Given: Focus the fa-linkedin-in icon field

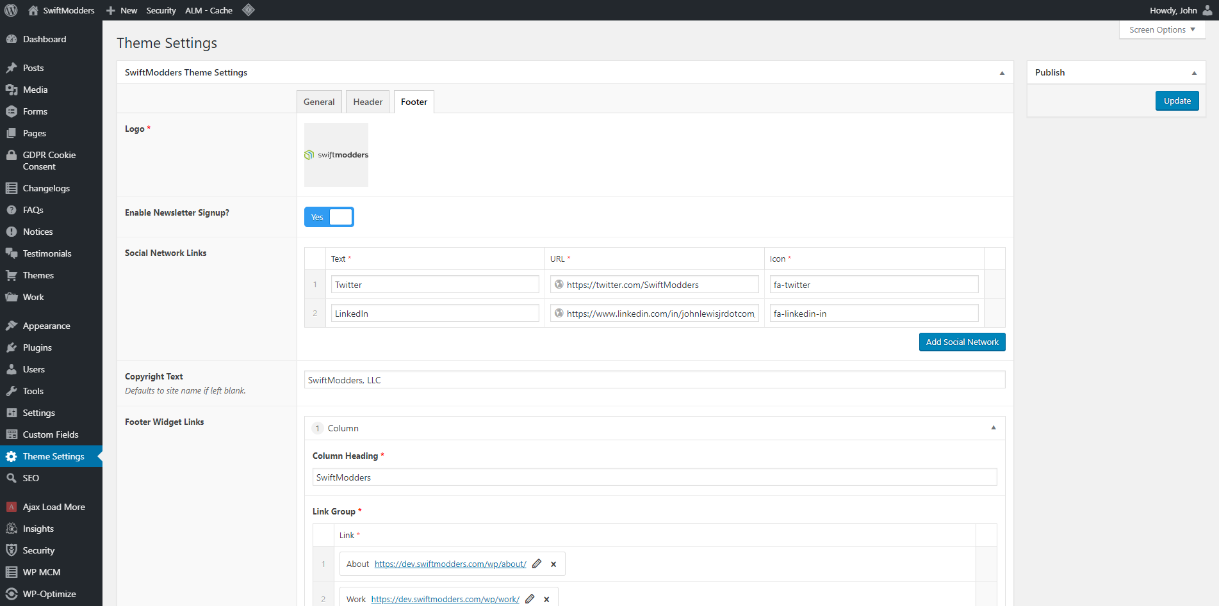Looking at the screenshot, I should pyautogui.click(x=874, y=313).
